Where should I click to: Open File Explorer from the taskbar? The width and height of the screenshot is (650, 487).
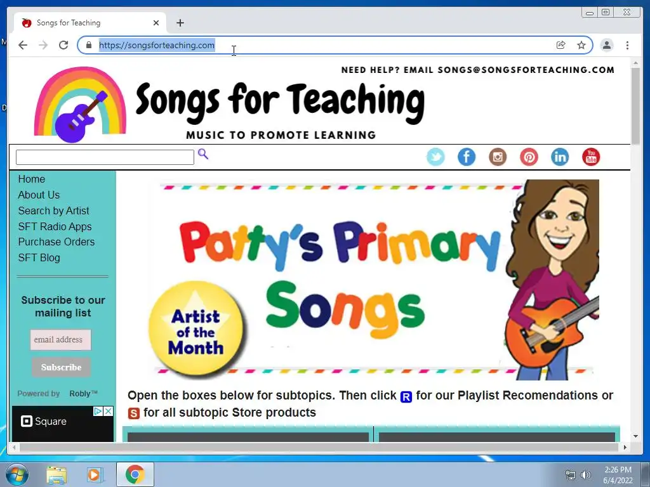pyautogui.click(x=56, y=475)
